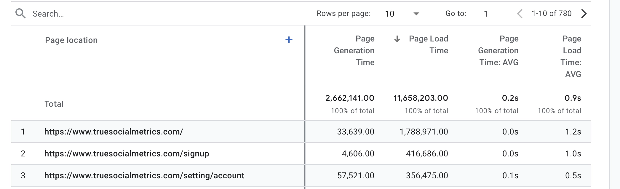Click the sort arrow beside Page Load Time
The height and width of the screenshot is (189, 620).
[397, 39]
